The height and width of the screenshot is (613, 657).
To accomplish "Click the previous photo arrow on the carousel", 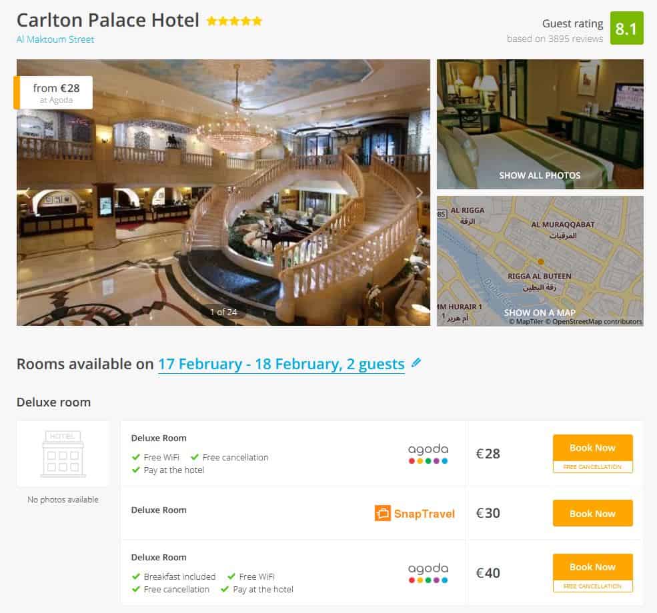I will (x=27, y=192).
